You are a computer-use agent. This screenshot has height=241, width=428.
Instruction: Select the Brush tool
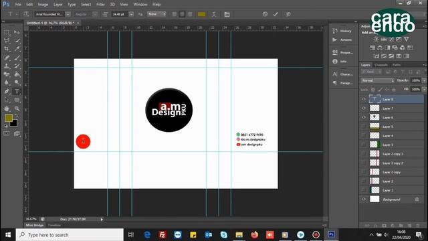click(x=17, y=58)
